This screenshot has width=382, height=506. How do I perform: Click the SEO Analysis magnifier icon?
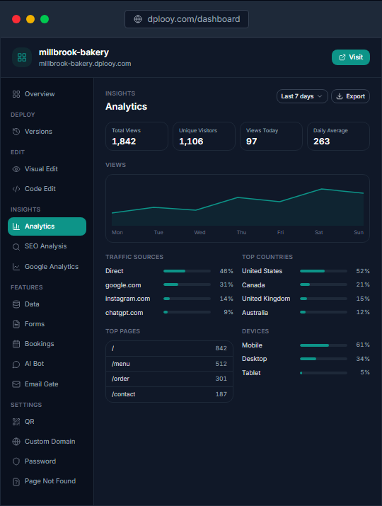(16, 247)
